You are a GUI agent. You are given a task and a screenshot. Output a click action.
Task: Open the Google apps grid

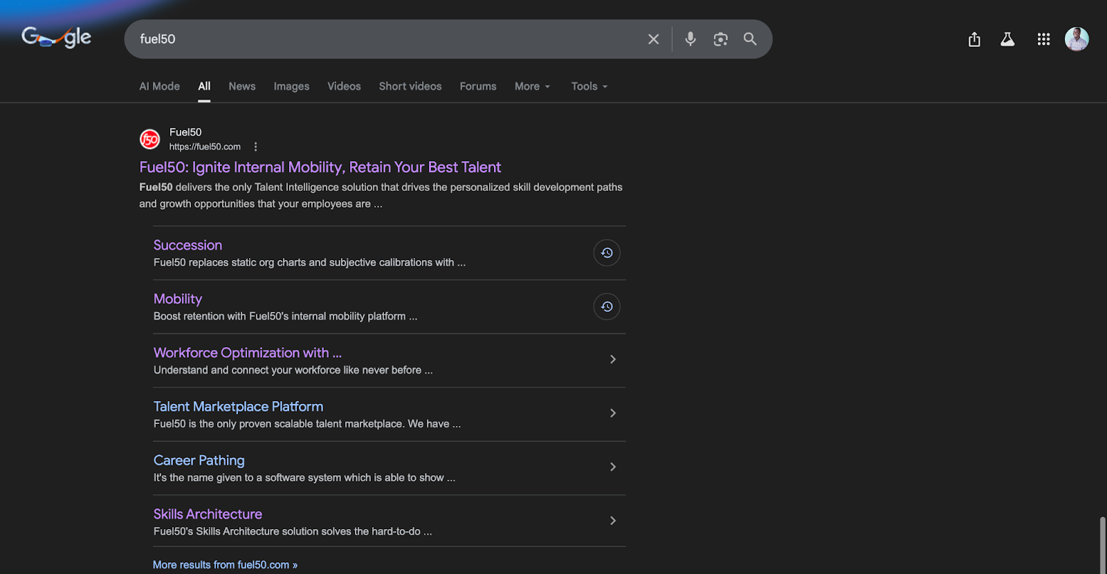[x=1043, y=39]
